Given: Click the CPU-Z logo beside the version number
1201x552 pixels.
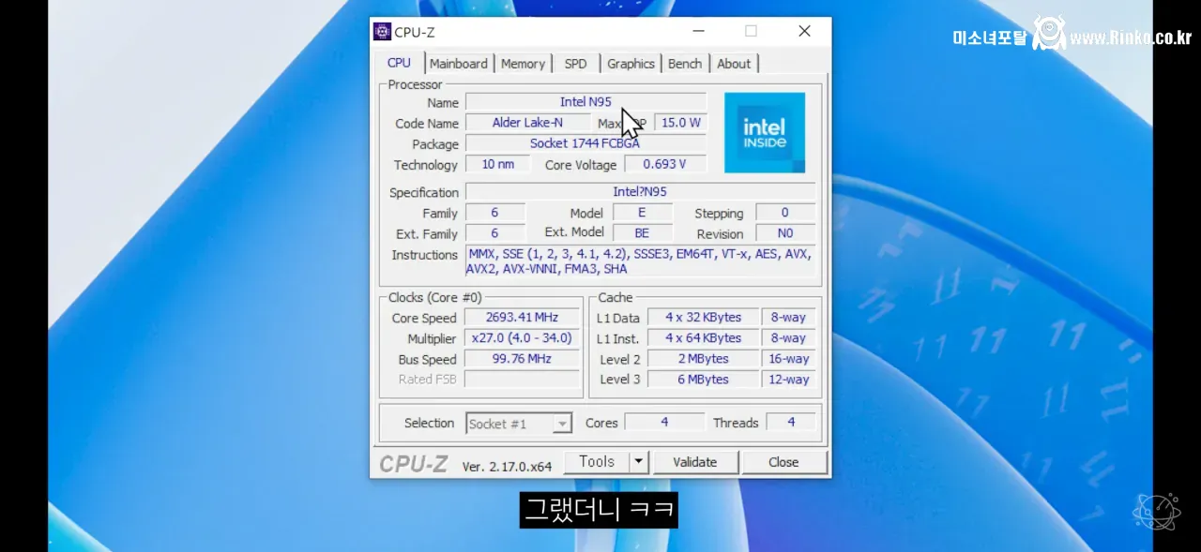Looking at the screenshot, I should 412,461.
